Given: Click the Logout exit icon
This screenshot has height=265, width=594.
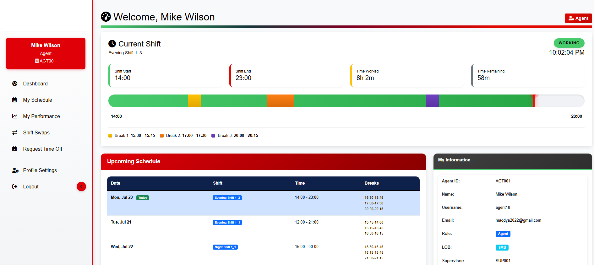Looking at the screenshot, I should tap(15, 187).
